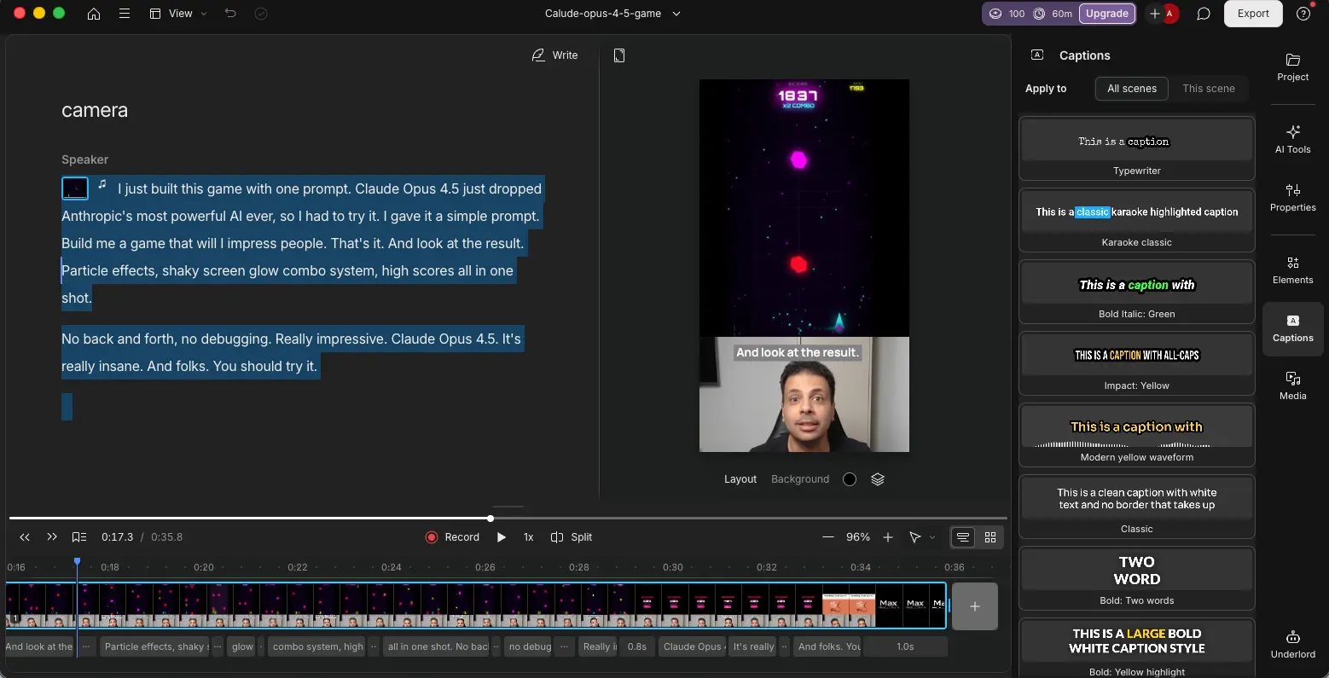Switch to the Background tab
This screenshot has height=678, width=1329.
(x=799, y=478)
